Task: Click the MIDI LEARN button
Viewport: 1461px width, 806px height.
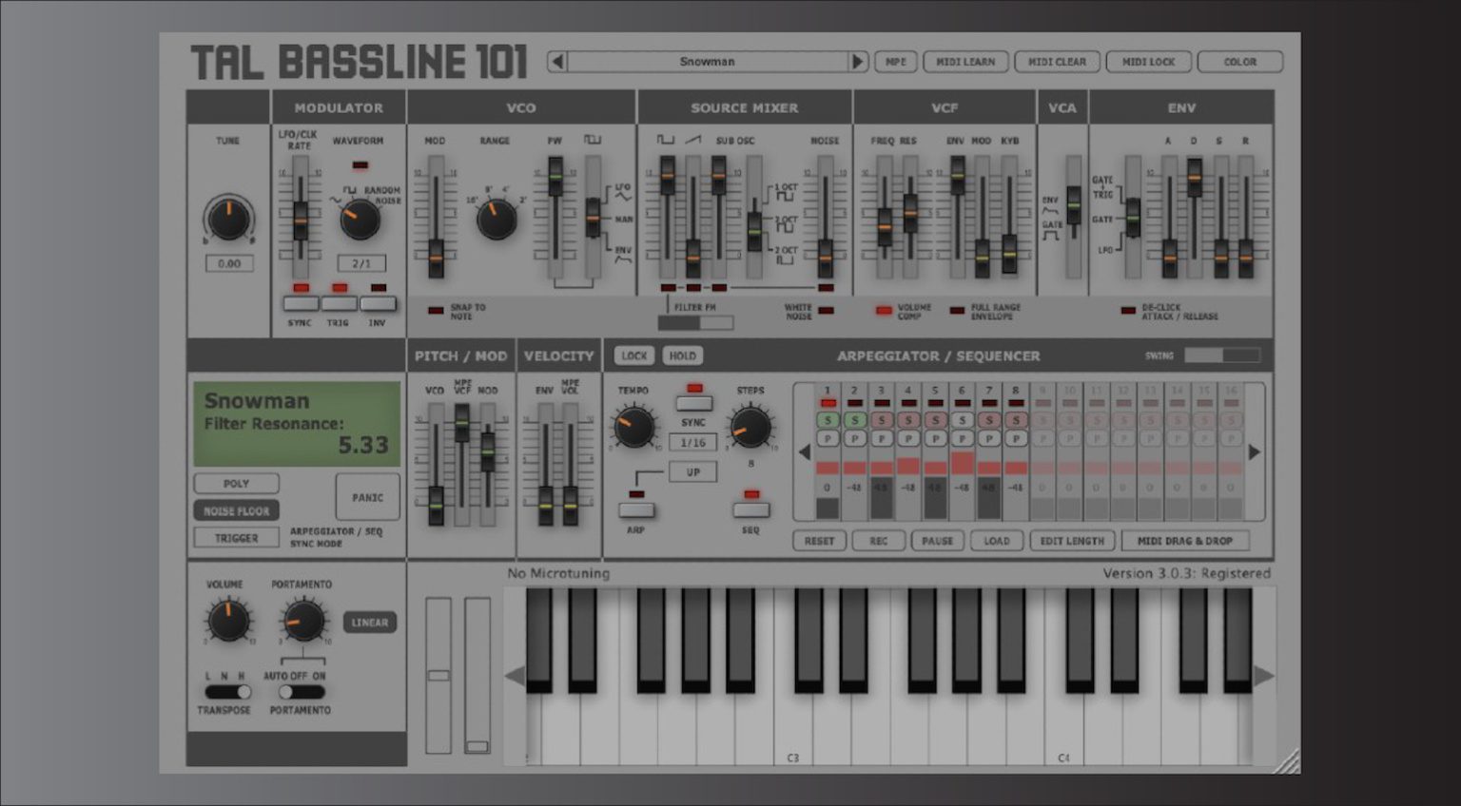Action: click(x=967, y=61)
